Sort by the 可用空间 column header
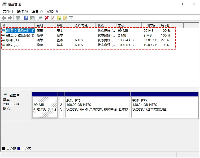Screen dimensions: 200x158 (x=150, y=26)
